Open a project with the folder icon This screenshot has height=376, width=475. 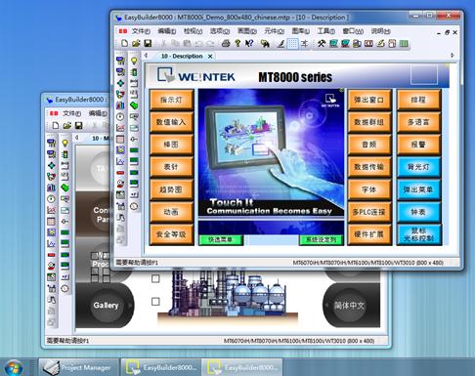[136, 43]
